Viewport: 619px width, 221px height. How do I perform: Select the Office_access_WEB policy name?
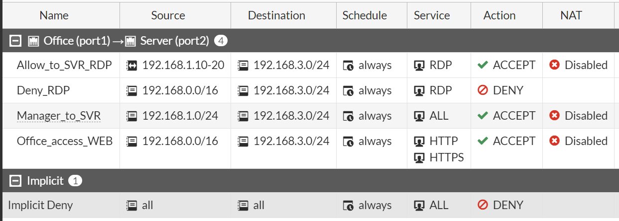[x=65, y=141]
